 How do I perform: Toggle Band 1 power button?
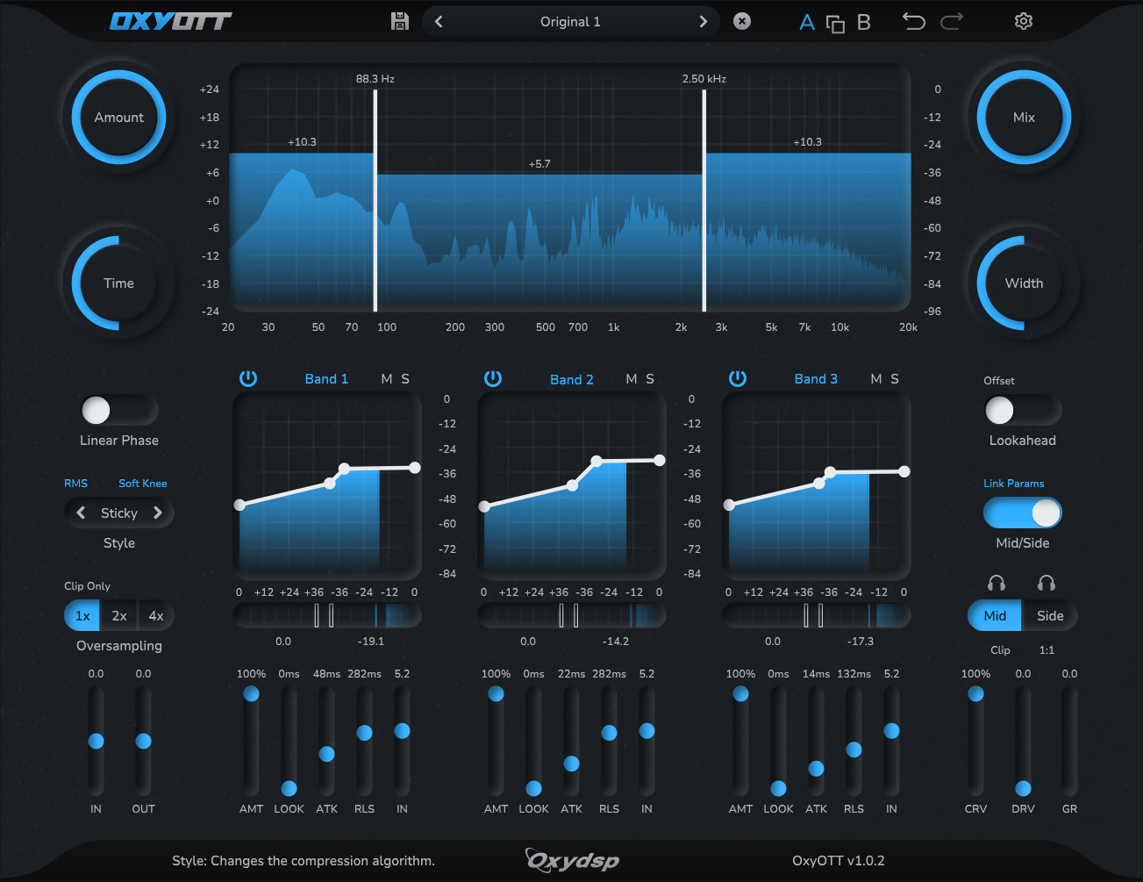point(248,378)
